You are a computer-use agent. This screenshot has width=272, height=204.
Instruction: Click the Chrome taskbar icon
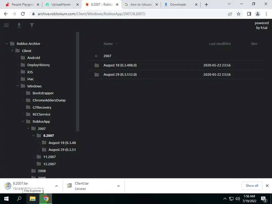pyautogui.click(x=46, y=199)
